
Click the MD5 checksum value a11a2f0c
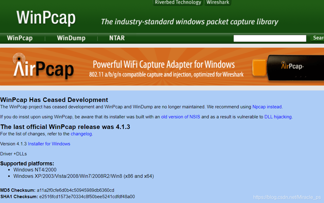coord(75,190)
